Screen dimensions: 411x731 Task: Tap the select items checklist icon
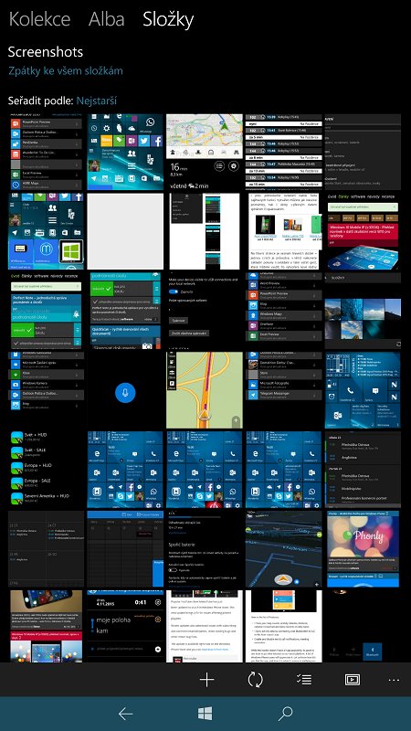[304, 680]
